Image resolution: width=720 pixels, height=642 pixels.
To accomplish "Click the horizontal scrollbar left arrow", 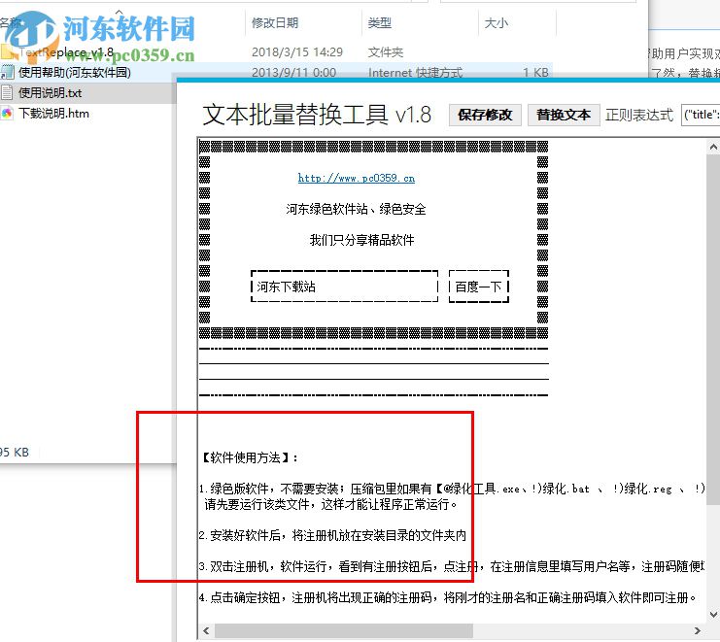I will [206, 630].
